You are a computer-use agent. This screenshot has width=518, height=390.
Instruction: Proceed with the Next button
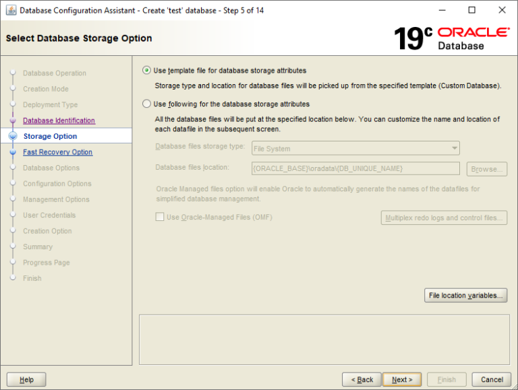402,379
